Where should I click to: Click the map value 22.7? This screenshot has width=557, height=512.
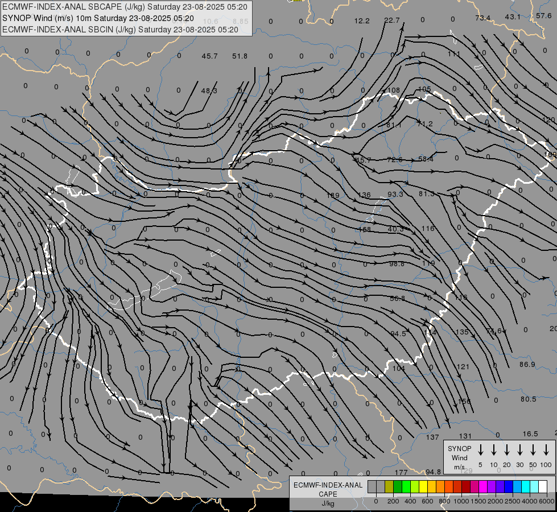click(x=392, y=20)
